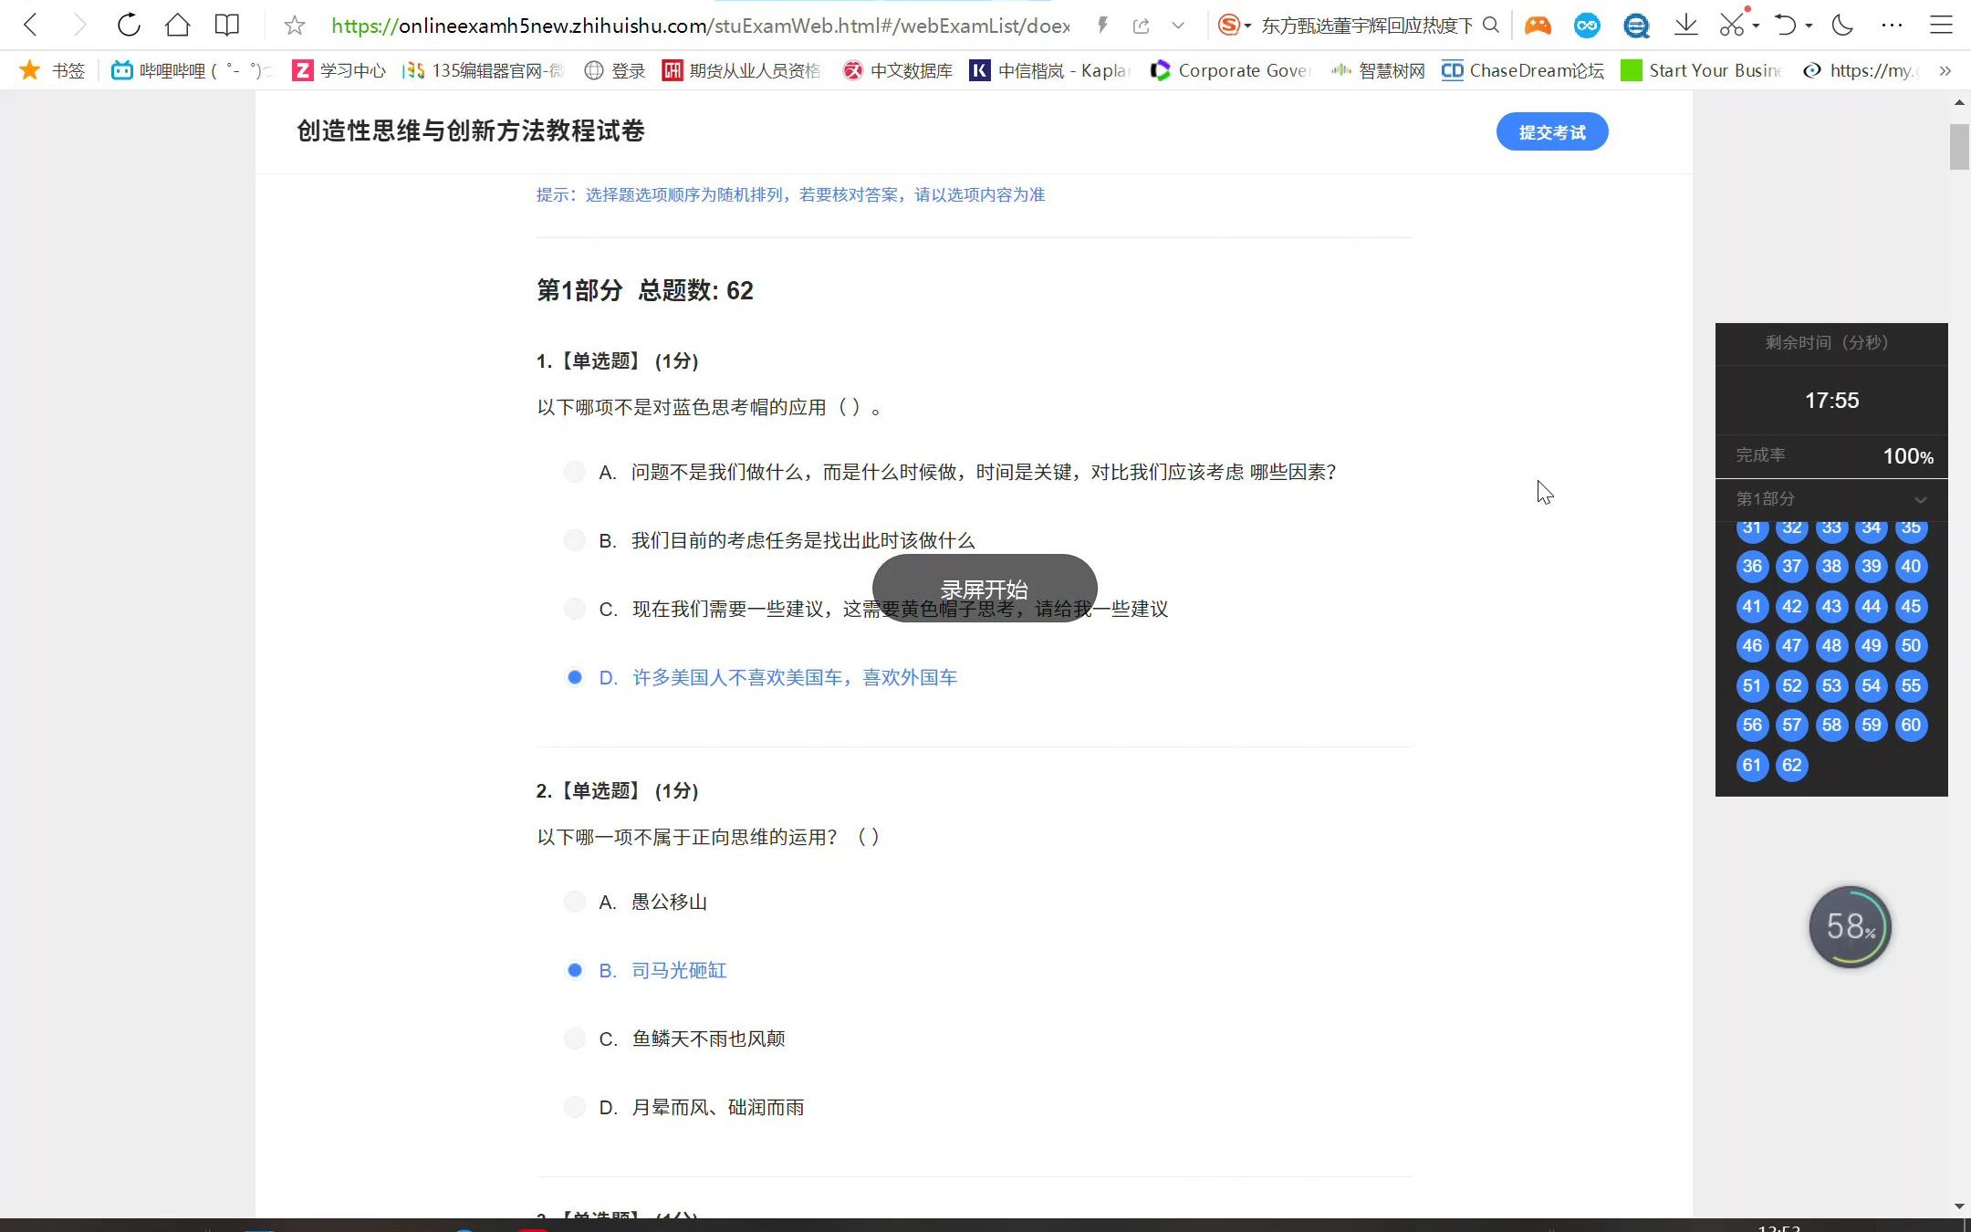Open reading mode book icon

pyautogui.click(x=227, y=25)
